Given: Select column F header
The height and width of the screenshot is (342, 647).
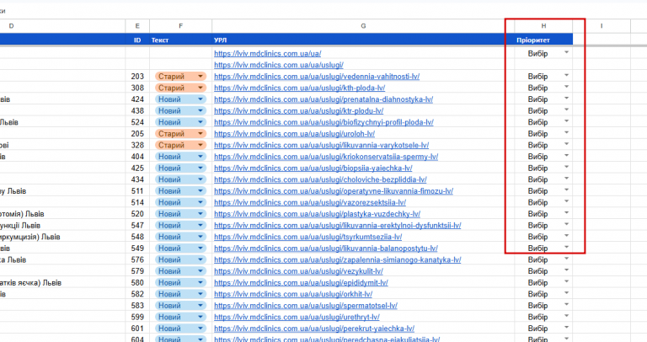Looking at the screenshot, I should pos(181,26).
